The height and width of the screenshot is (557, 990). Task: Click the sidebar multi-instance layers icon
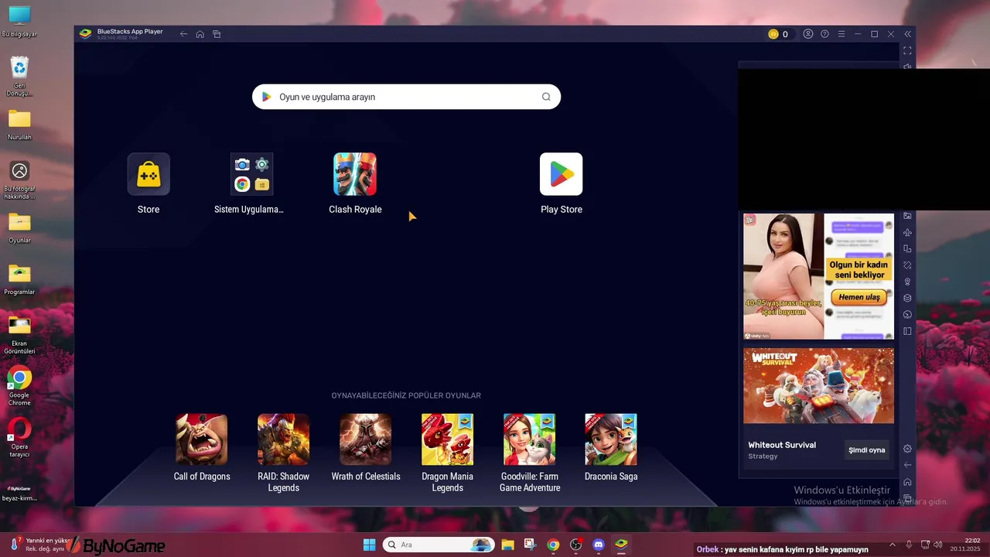908,298
